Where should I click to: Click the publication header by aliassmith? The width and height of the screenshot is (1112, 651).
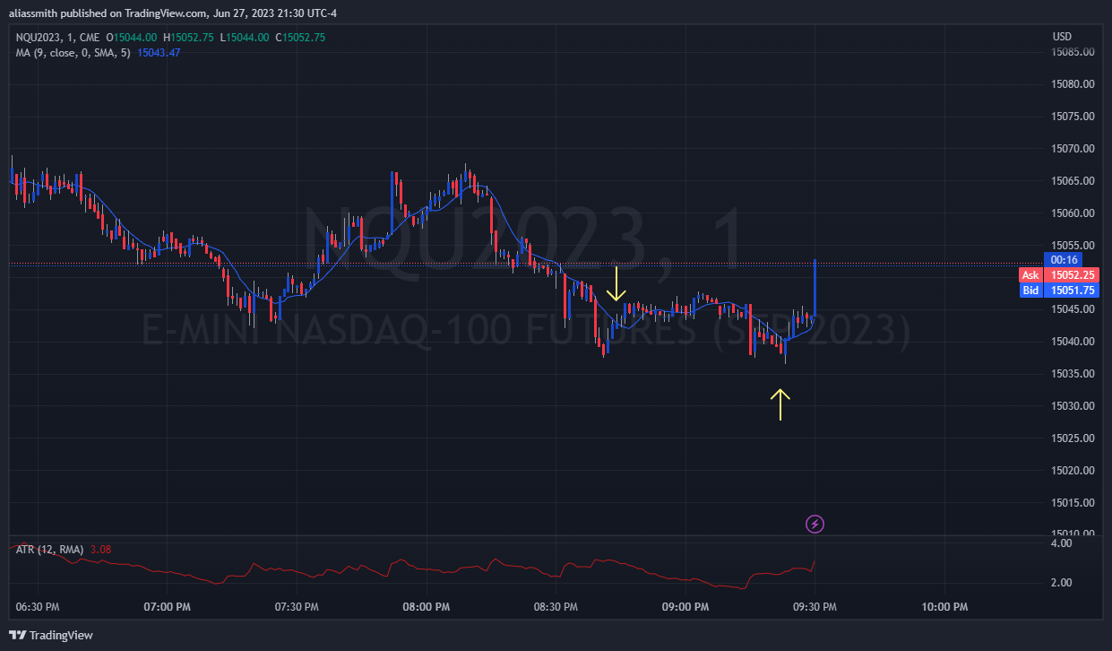[x=173, y=13]
